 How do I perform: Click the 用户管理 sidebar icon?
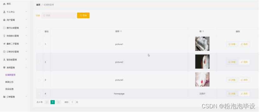pos(4,20)
